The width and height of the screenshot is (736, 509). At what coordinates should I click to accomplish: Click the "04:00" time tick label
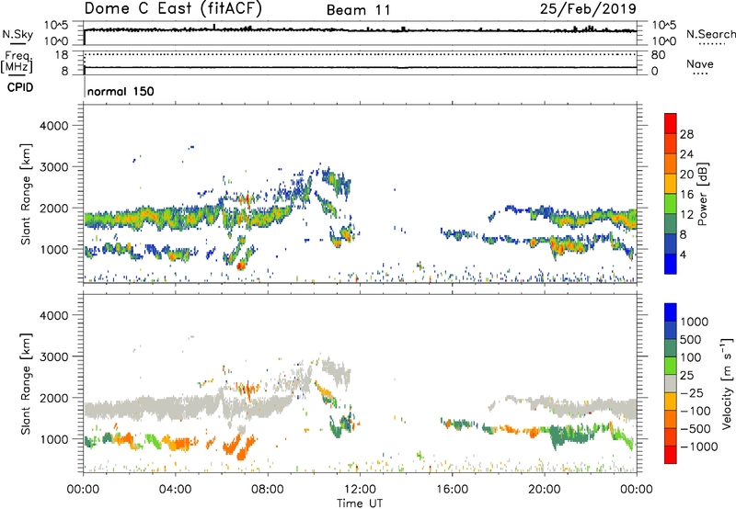click(175, 490)
